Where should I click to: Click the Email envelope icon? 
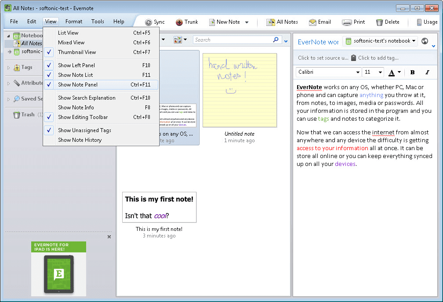pyautogui.click(x=312, y=22)
